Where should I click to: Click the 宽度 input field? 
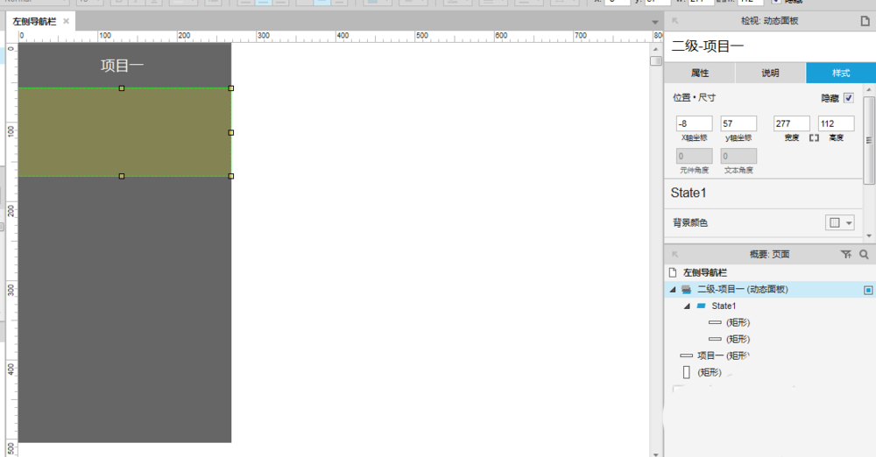tap(791, 123)
